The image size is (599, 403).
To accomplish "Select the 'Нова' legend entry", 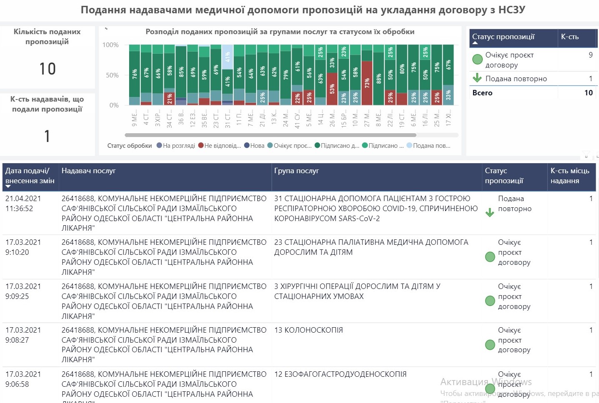I will coord(254,146).
